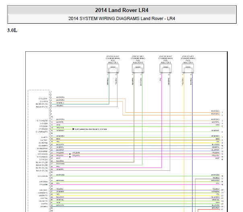Click the Fuel Injector 5 connector symbol

138,69
